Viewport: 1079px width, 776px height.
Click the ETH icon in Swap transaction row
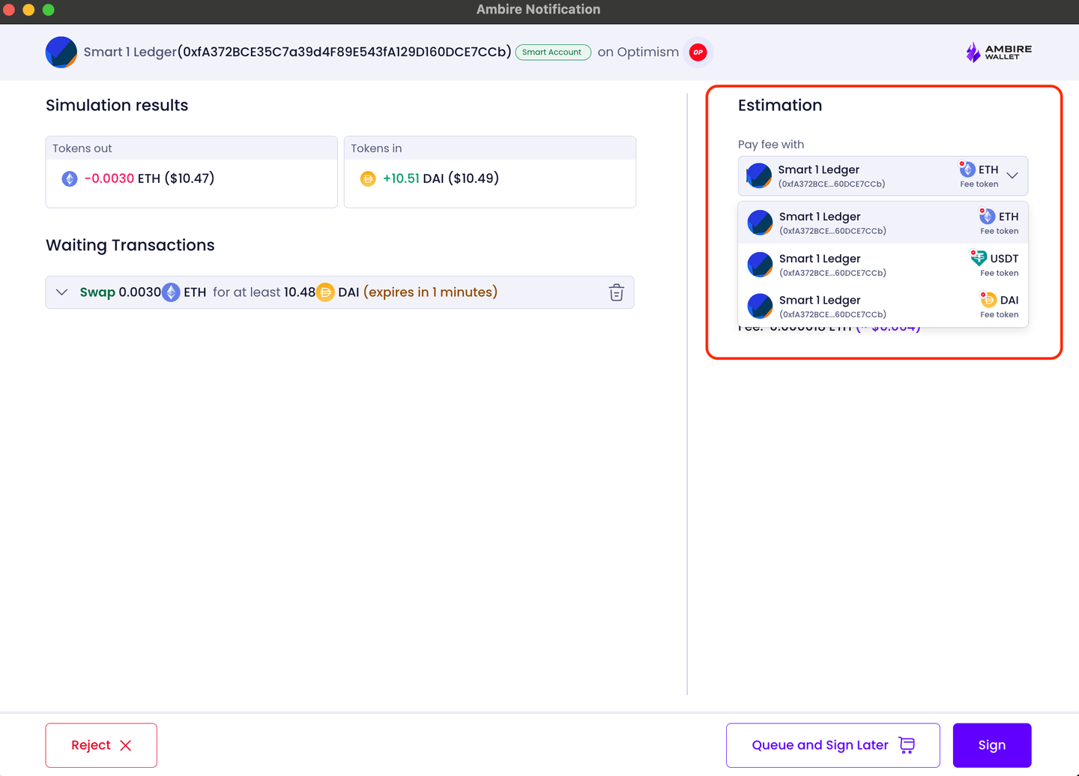click(172, 292)
